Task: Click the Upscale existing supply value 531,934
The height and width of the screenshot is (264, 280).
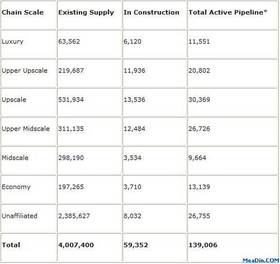Action: [x=71, y=100]
